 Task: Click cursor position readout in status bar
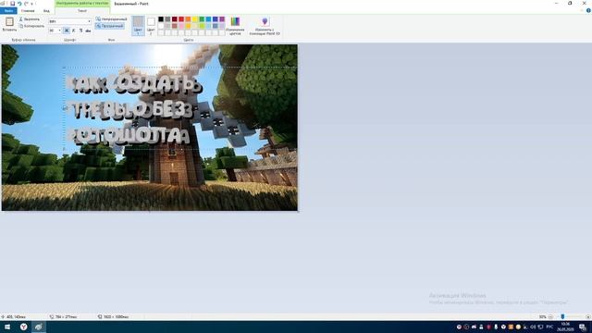[14, 316]
